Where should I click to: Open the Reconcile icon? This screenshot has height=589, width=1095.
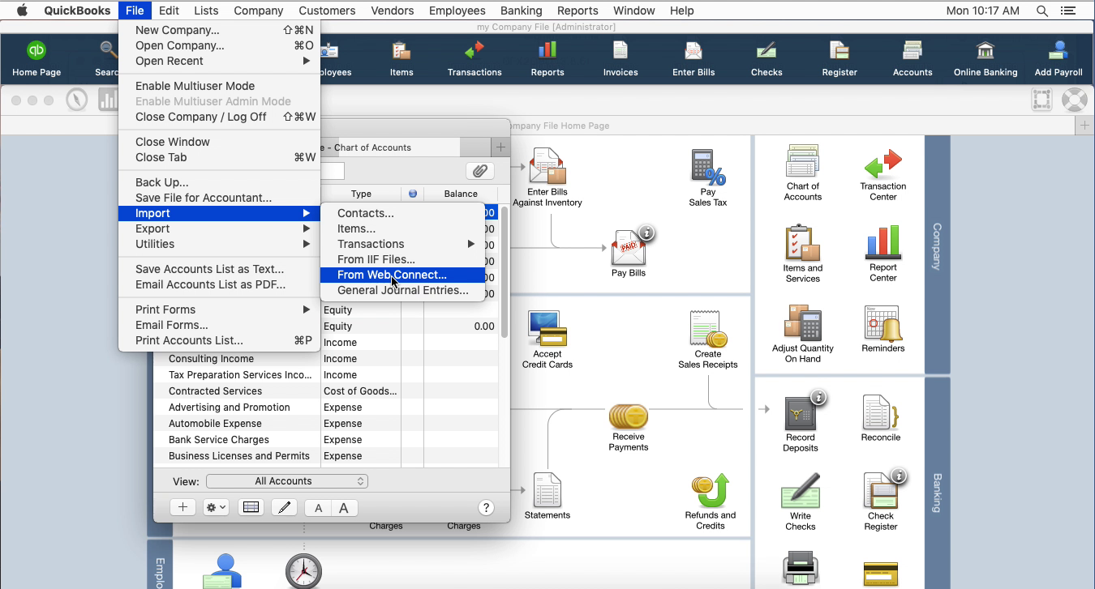[x=881, y=418]
